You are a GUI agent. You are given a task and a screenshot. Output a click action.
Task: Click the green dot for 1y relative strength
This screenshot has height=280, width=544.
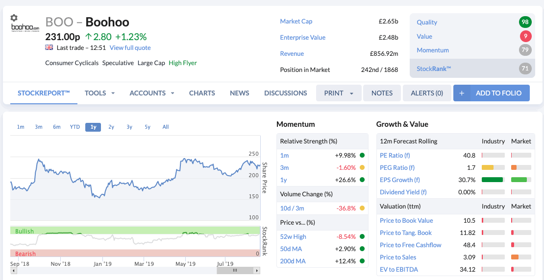pyautogui.click(x=362, y=180)
